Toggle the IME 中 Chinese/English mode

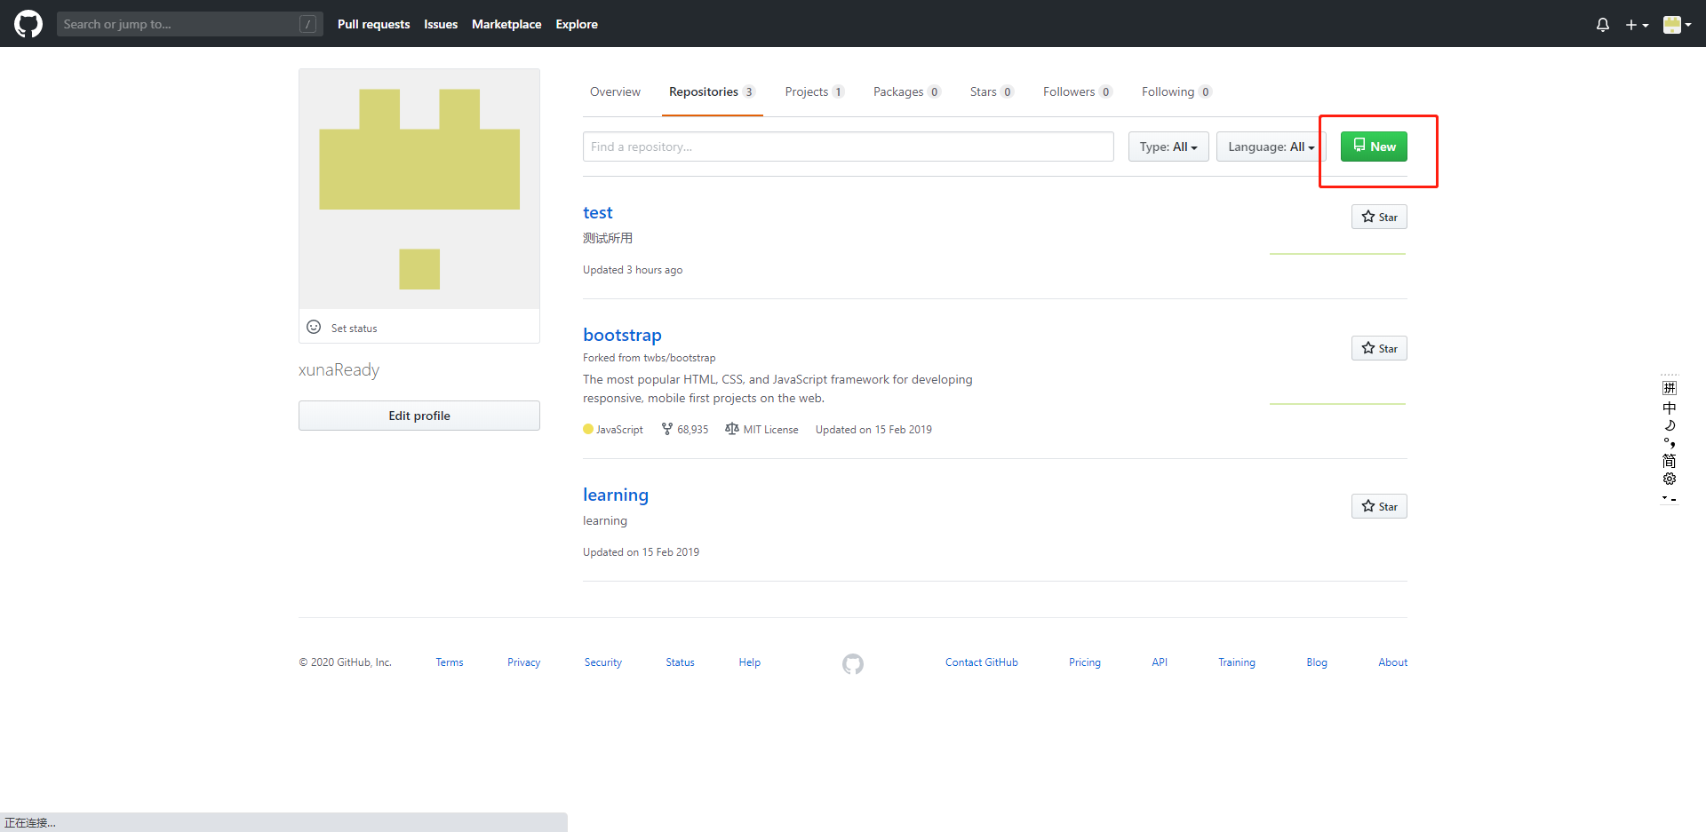click(1670, 408)
